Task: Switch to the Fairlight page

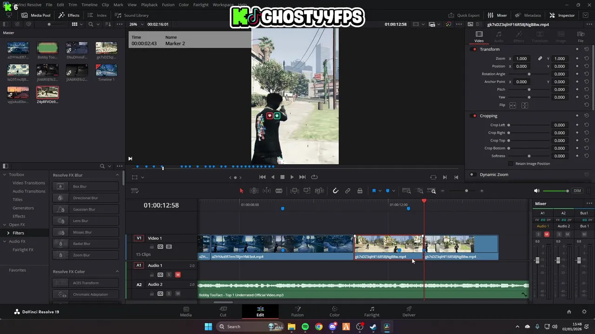Action: [x=372, y=311]
